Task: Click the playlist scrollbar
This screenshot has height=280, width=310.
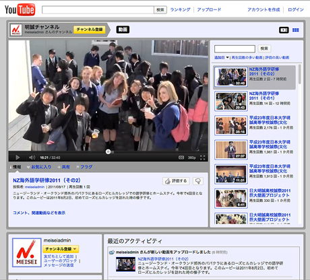Action: click(x=300, y=74)
